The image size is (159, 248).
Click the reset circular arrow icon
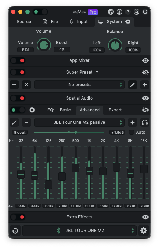15,231
